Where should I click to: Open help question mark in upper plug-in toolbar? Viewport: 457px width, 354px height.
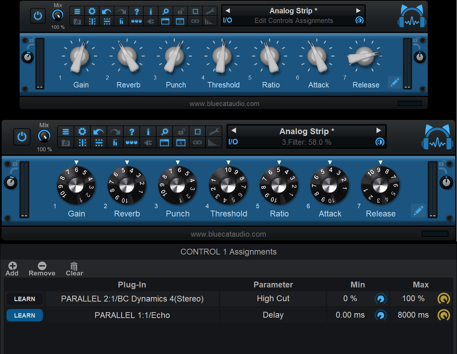(x=136, y=11)
